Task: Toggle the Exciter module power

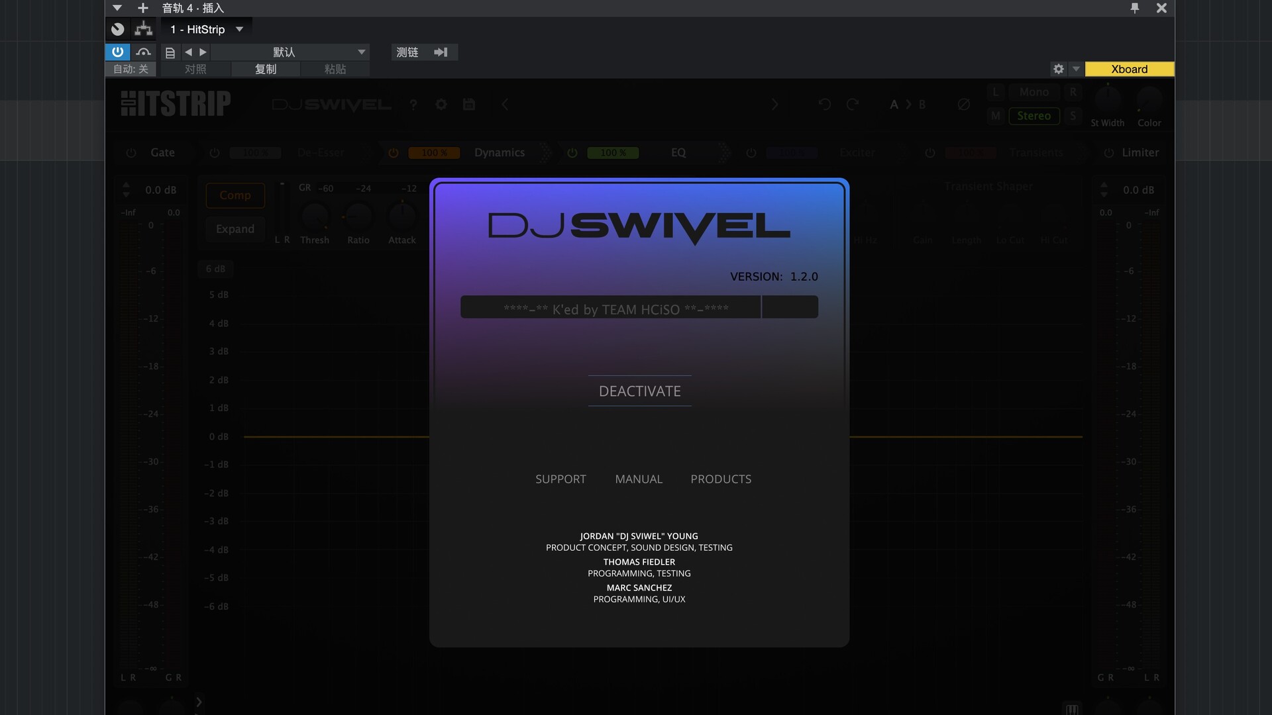Action: point(751,153)
